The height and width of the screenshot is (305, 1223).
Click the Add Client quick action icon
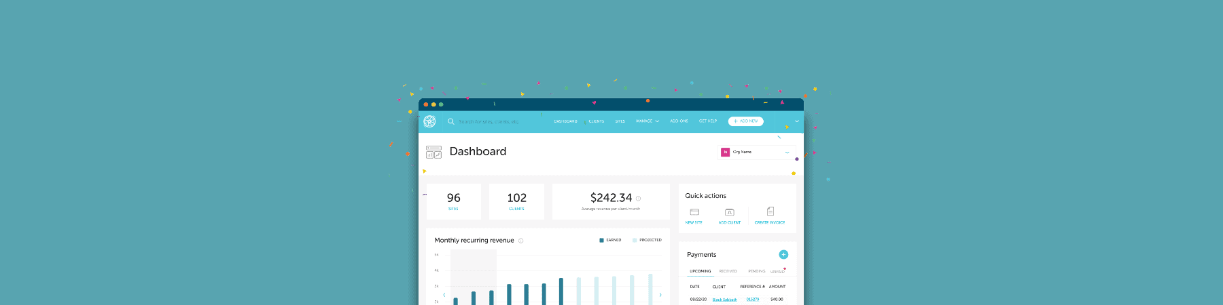coord(730,212)
